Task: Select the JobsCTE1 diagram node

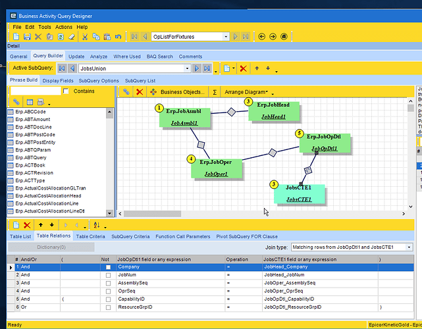Action: point(300,193)
